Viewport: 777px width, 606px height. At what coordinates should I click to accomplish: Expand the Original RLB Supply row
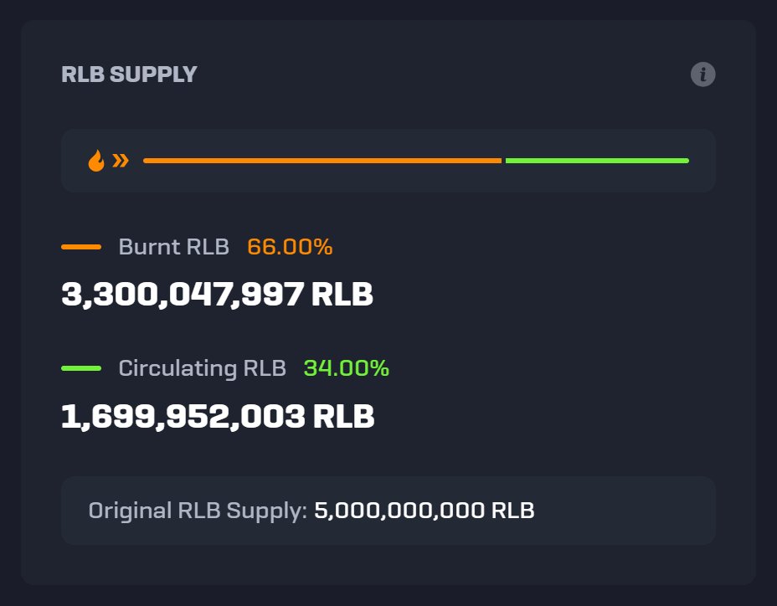(x=388, y=511)
